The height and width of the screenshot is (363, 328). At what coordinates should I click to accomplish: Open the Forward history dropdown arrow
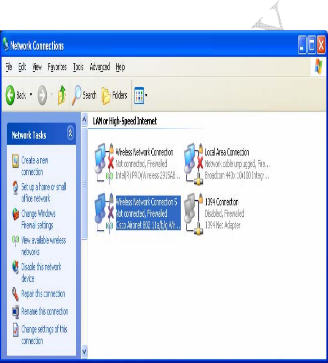click(52, 94)
